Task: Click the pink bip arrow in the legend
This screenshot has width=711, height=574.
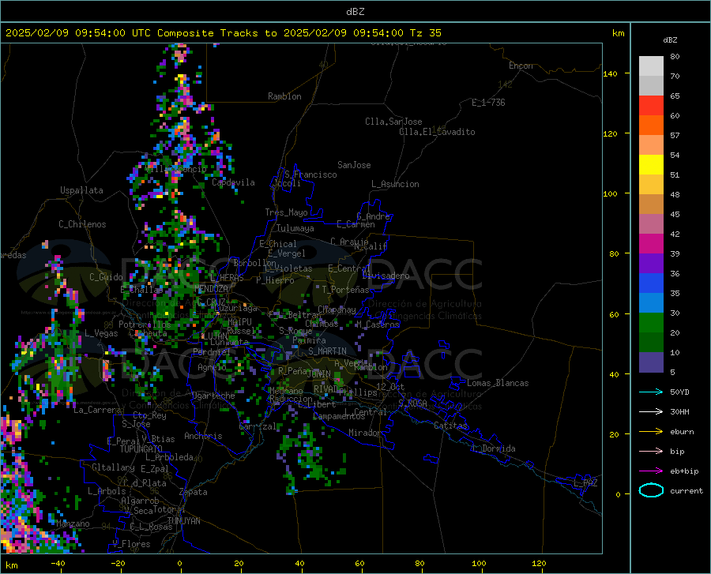Action: pyautogui.click(x=651, y=452)
